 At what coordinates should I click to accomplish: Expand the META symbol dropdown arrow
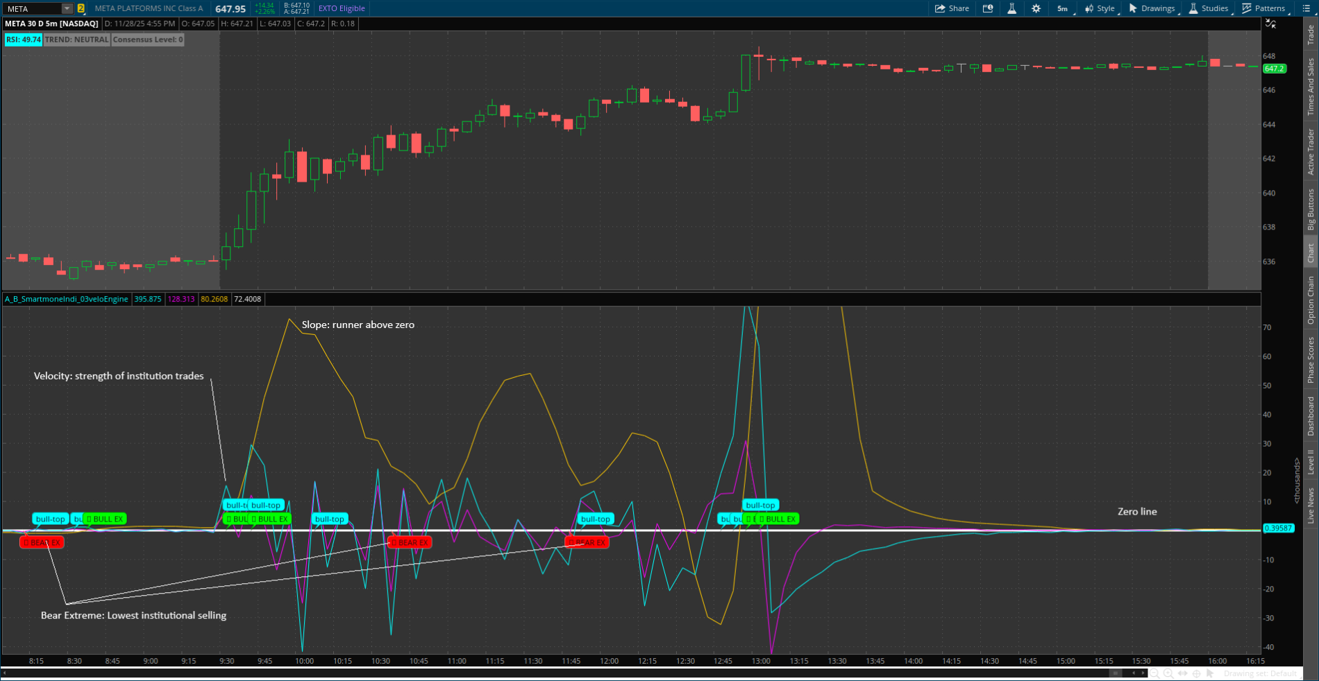coord(67,8)
